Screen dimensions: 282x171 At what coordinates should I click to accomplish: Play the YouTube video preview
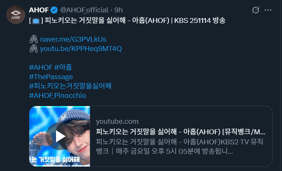60,136
